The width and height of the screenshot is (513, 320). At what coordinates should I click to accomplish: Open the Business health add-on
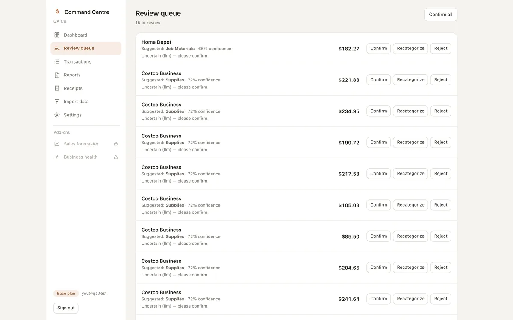pos(86,157)
